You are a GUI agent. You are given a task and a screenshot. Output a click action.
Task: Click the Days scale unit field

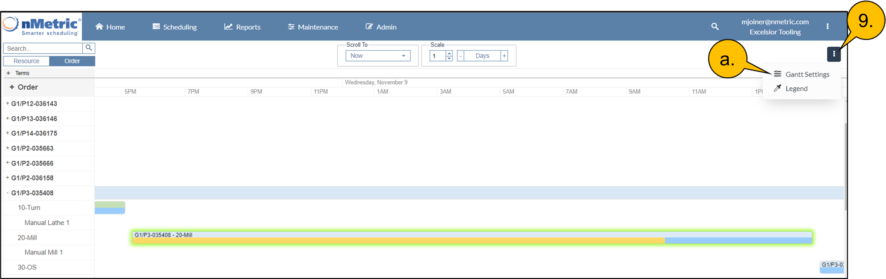click(482, 56)
